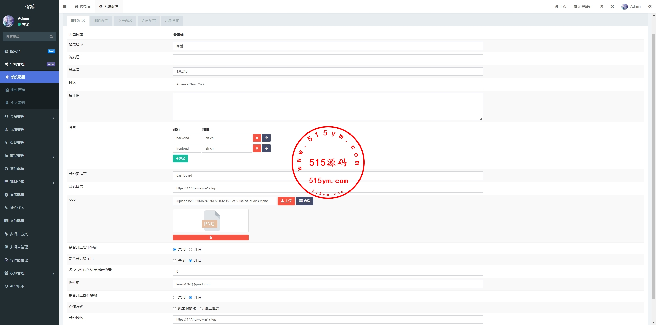The image size is (656, 325).
Task: Click the language switch icon in header
Action: [x=601, y=6]
